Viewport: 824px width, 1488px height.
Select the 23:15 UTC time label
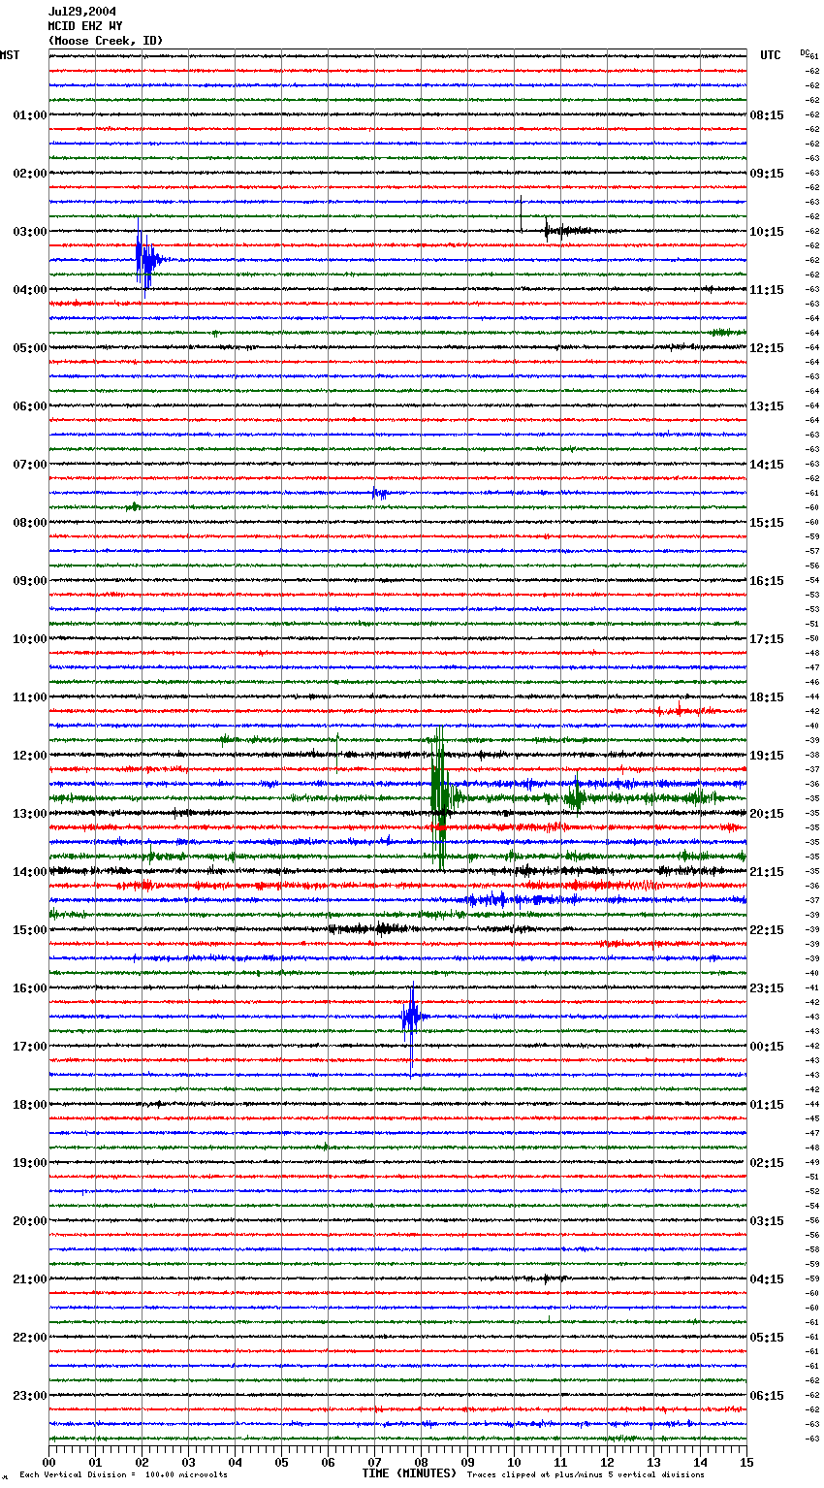pos(767,988)
